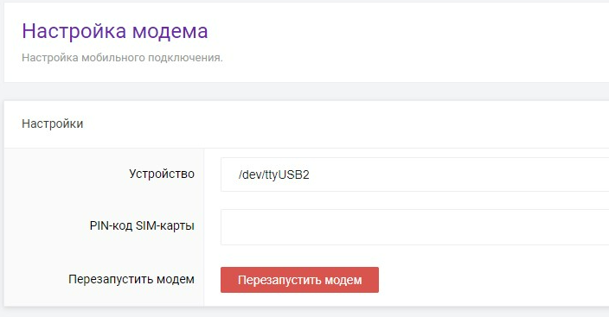Open the Устройство device selector

(415, 174)
